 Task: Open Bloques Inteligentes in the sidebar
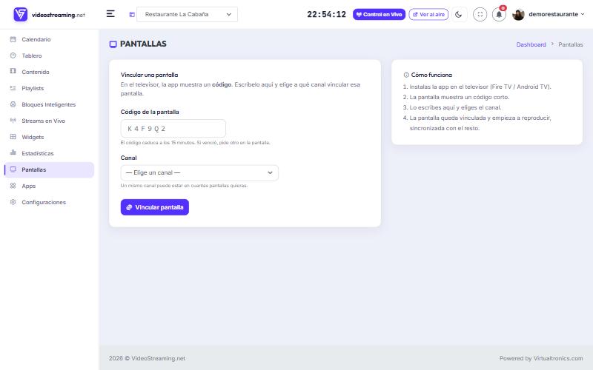click(x=49, y=104)
